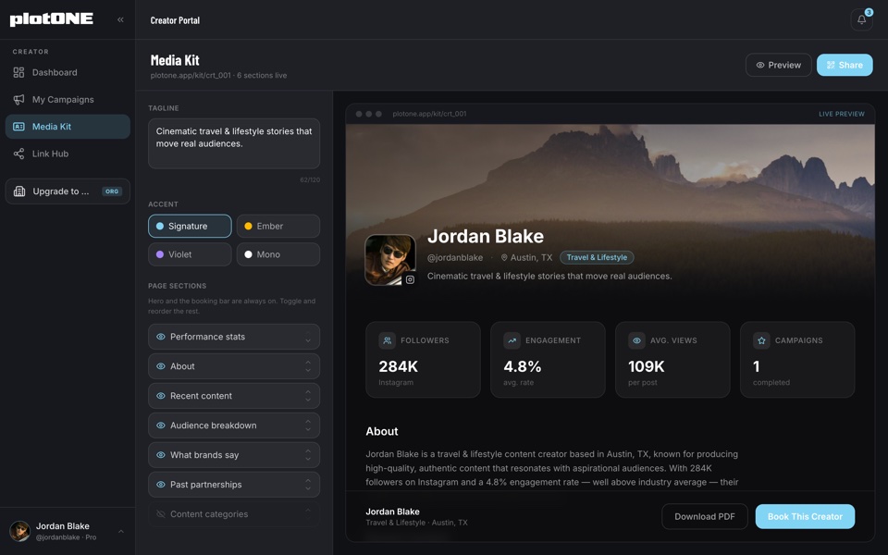Viewport: 888px width, 555px height.
Task: Collapse the sidebar with the double-chevron icon
Action: [120, 19]
